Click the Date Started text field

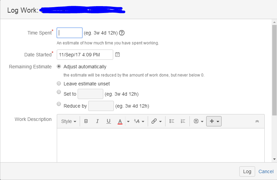pyautogui.click(x=85, y=55)
